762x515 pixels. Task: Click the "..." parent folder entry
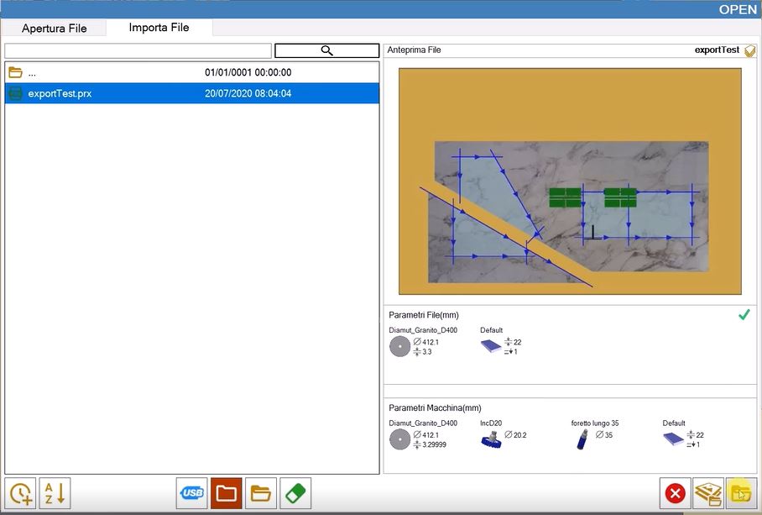pos(32,74)
